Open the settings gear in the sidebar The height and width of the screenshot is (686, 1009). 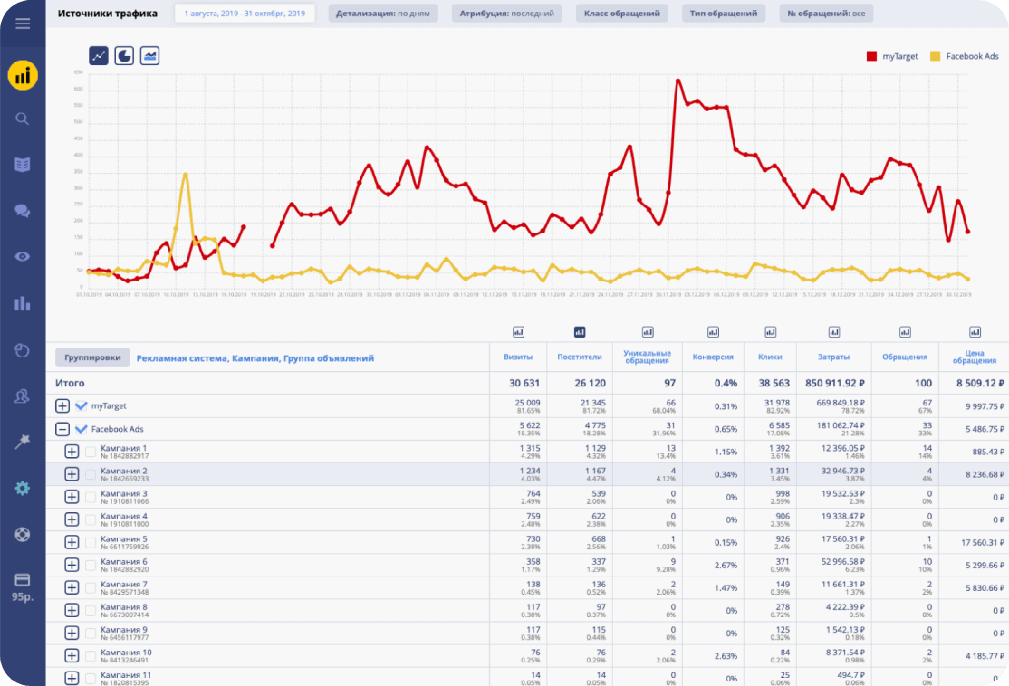click(x=23, y=488)
